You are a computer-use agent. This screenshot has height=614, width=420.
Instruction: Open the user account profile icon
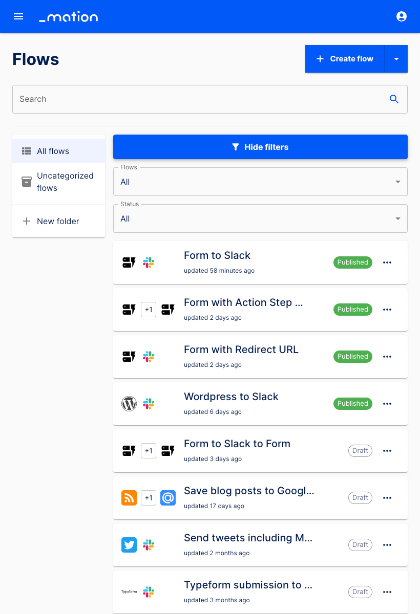(402, 16)
